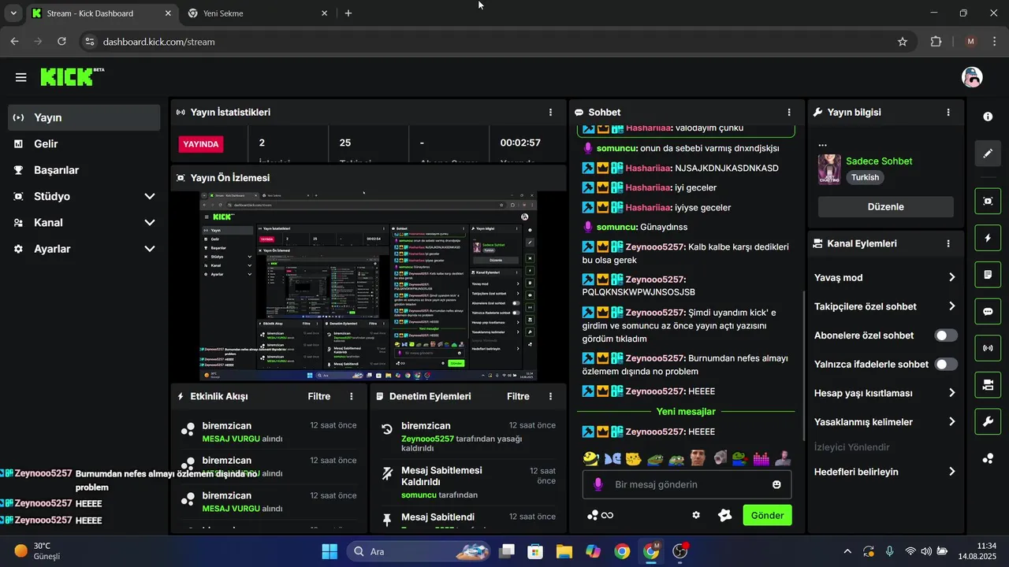
Task: Click the purple microphone icon in the message box
Action: [598, 484]
